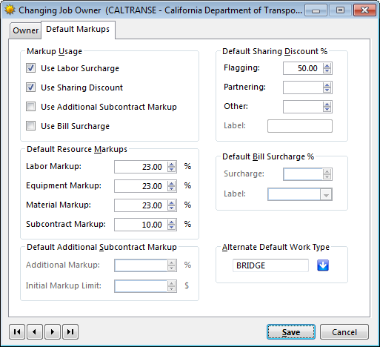Go to next record arrow

(x=53, y=331)
